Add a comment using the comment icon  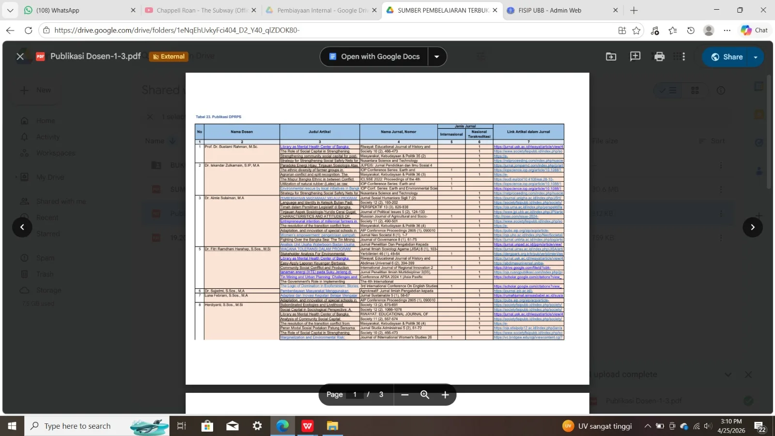(635, 57)
